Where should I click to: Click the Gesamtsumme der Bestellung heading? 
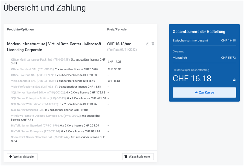coord(199,32)
